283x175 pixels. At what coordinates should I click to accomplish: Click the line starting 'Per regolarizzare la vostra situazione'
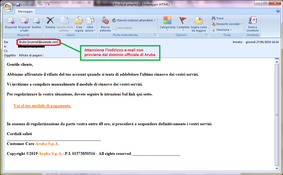[80, 94]
